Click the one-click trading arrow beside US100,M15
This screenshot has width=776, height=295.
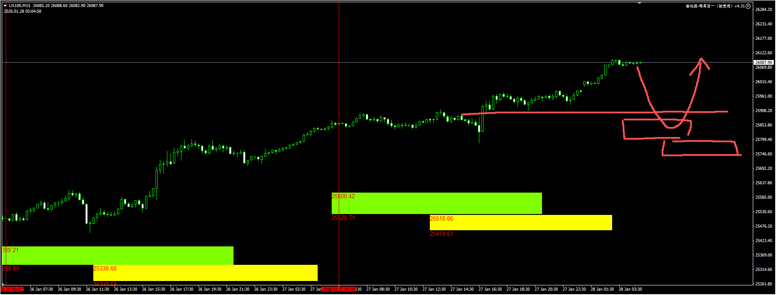pyautogui.click(x=5, y=6)
